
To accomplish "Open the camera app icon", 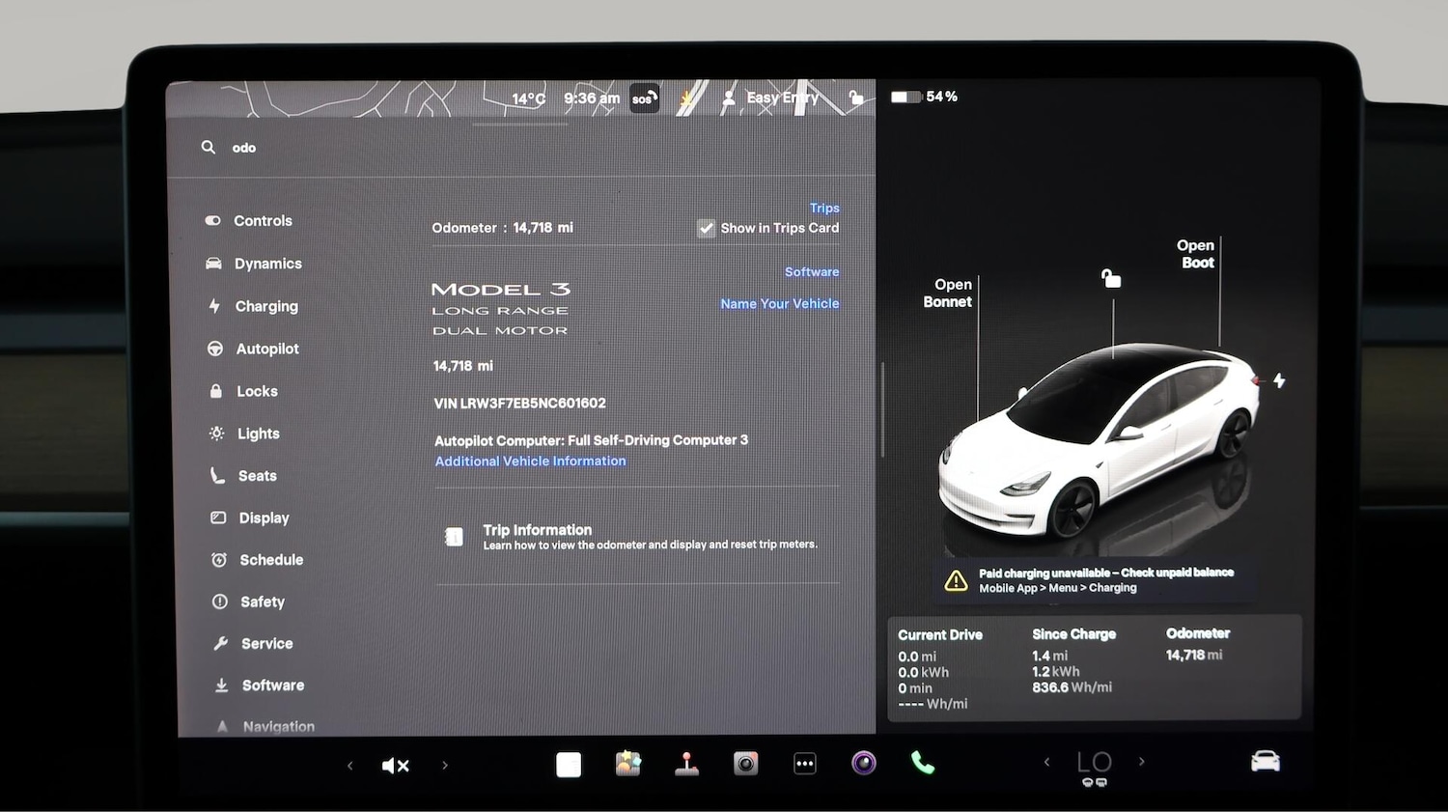I will [x=746, y=764].
